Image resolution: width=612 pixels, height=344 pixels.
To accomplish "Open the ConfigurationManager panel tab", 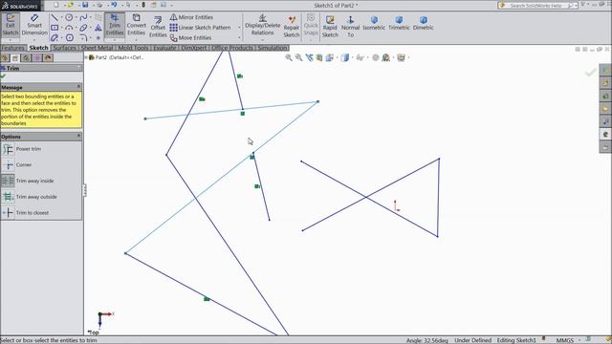I will point(26,58).
